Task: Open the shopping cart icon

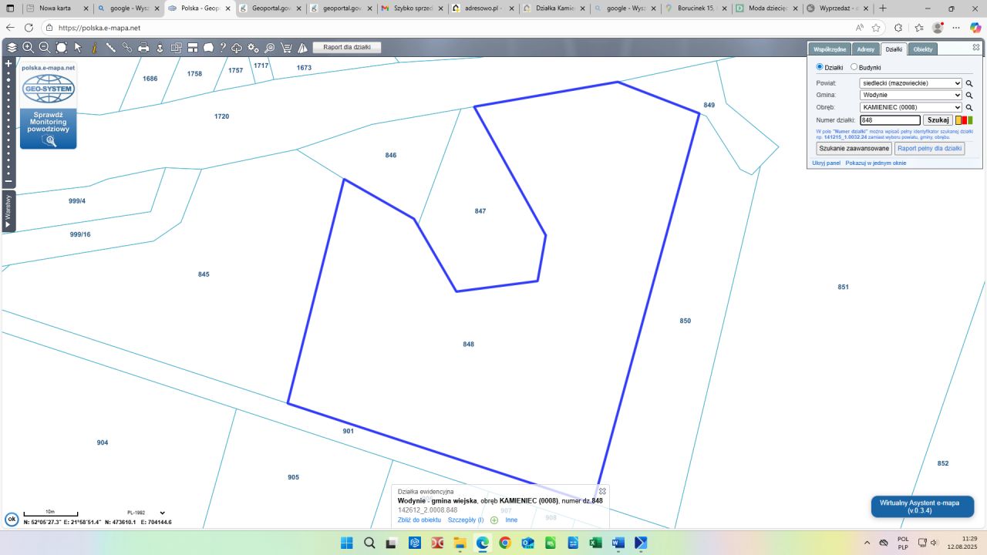Action: [x=286, y=48]
